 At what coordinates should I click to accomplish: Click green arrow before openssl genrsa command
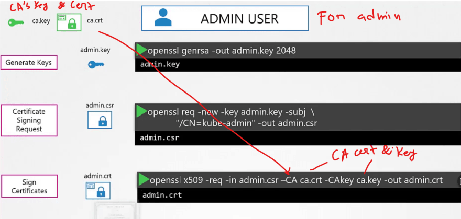point(141,50)
